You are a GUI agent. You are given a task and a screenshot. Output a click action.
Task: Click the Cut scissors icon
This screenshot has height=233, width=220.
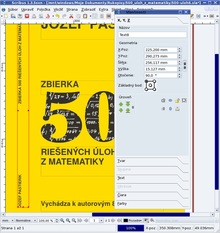(x=71, y=16)
